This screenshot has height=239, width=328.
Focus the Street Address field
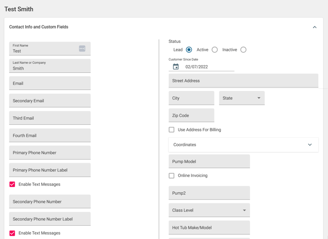click(x=243, y=81)
